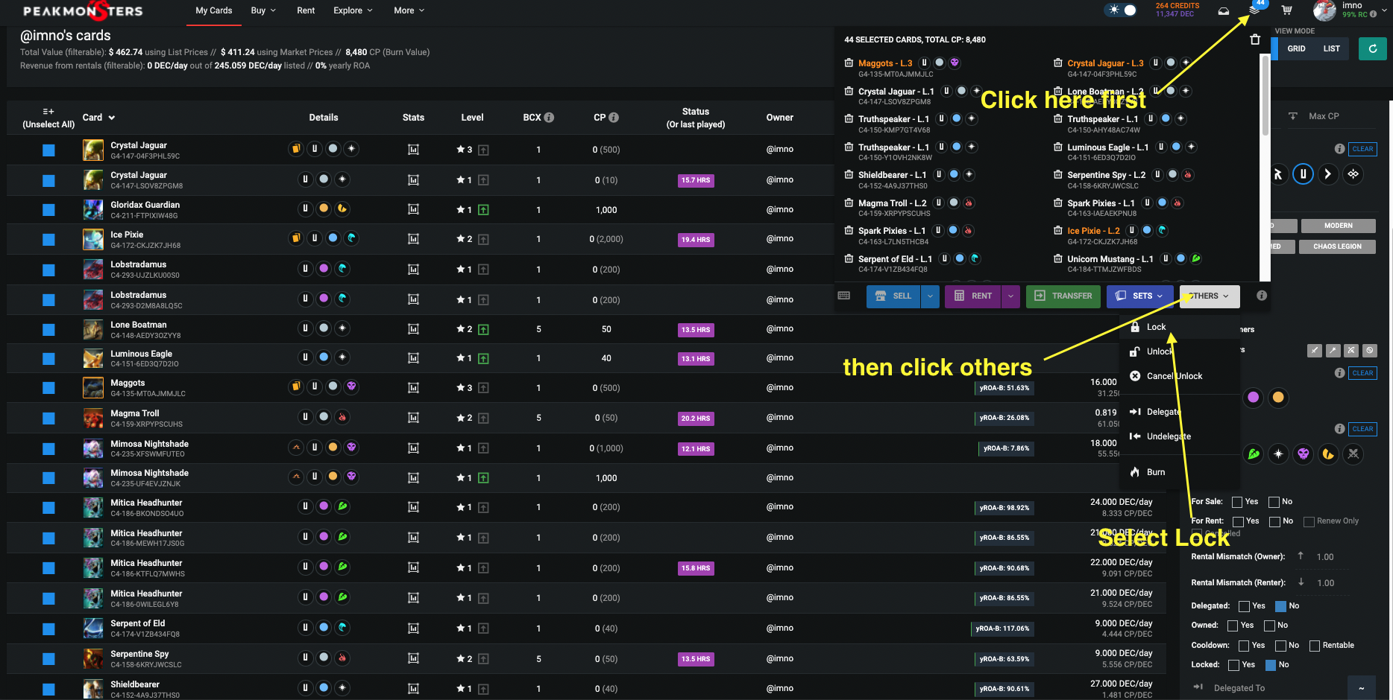Select the death skull element filter icon
The image size is (1393, 700).
[1303, 454]
